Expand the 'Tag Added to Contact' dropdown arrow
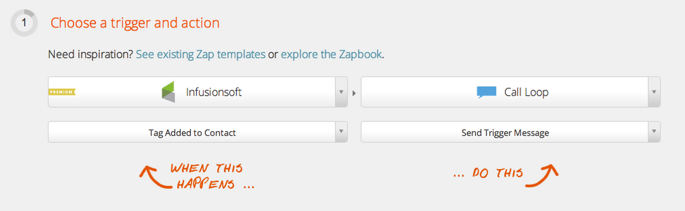The height and width of the screenshot is (211, 685). [341, 132]
